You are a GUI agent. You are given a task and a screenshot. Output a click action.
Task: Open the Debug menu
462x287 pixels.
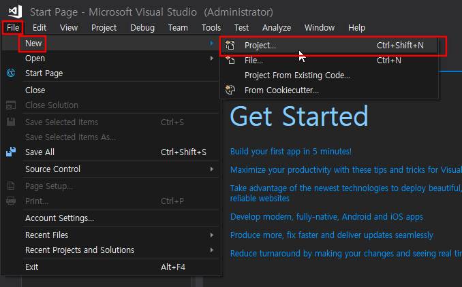pos(142,28)
